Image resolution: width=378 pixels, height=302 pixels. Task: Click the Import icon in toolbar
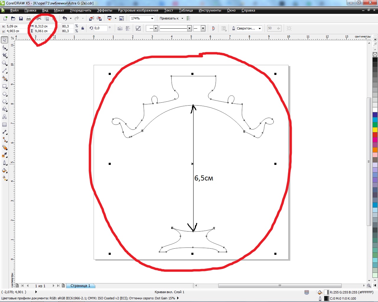click(x=92, y=19)
